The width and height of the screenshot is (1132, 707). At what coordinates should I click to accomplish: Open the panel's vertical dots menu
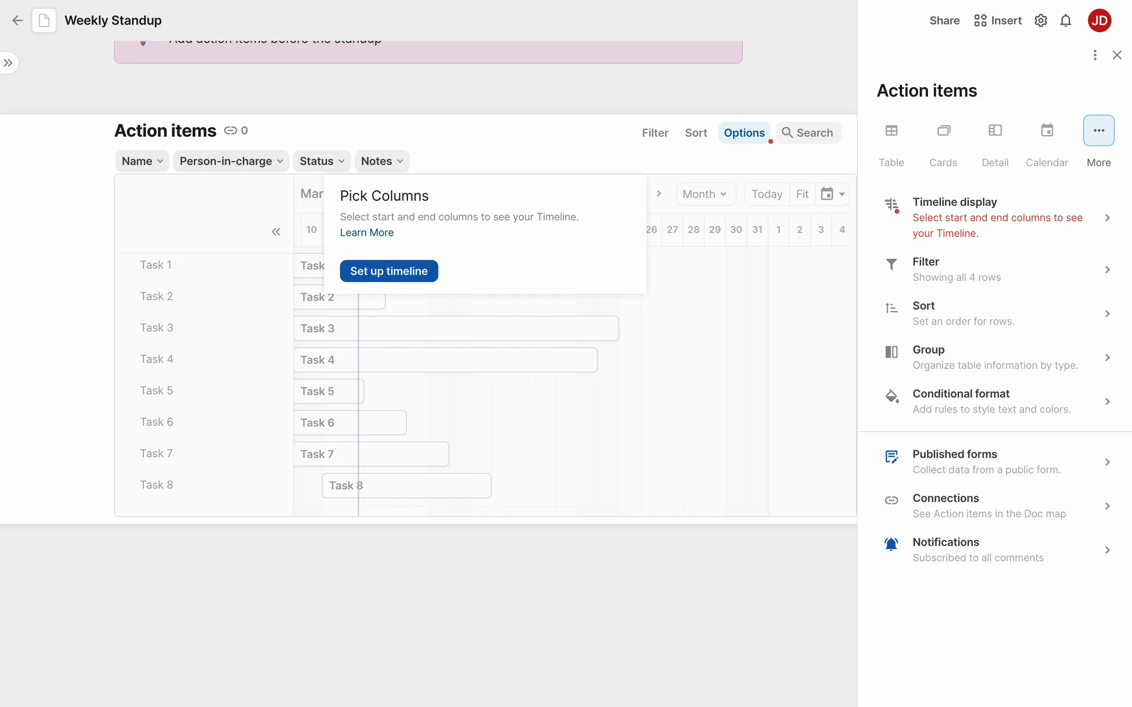[1095, 55]
